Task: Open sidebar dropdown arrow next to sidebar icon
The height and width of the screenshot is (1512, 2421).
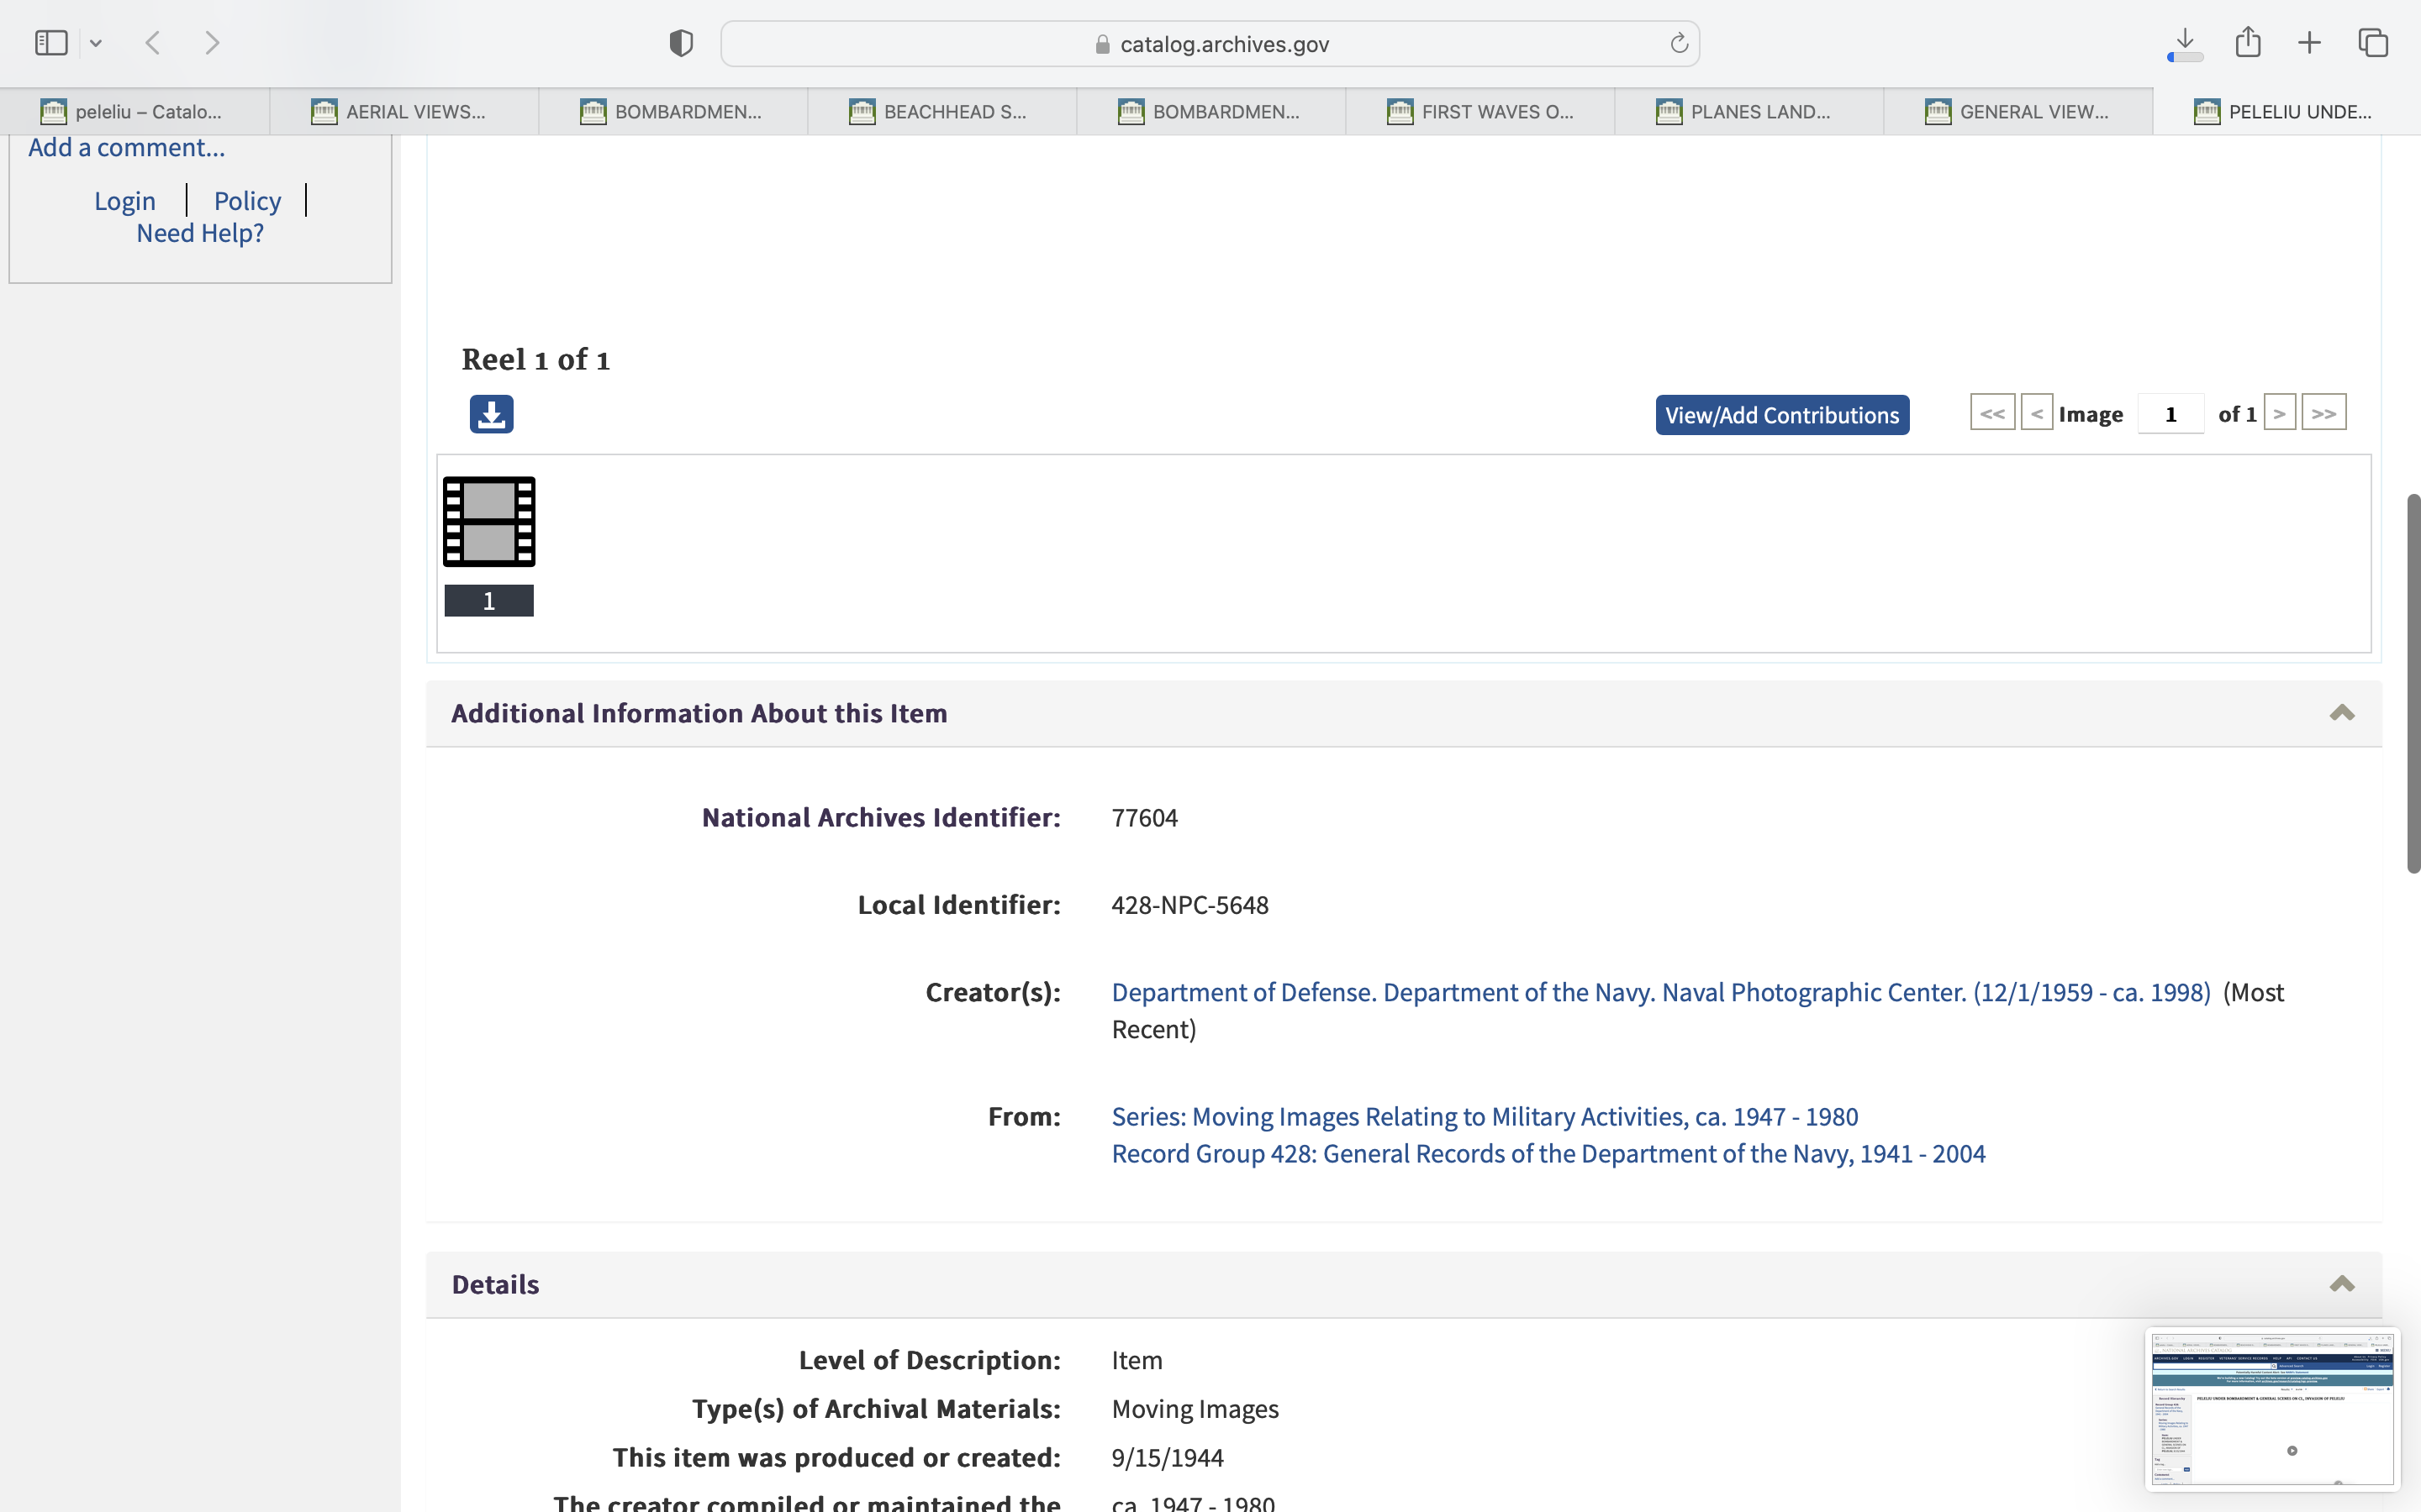Action: tap(96, 43)
